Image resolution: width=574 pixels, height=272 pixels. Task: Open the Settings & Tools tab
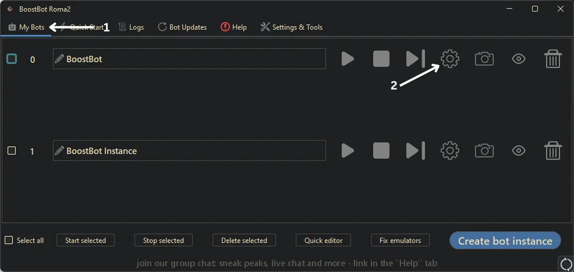pyautogui.click(x=292, y=27)
